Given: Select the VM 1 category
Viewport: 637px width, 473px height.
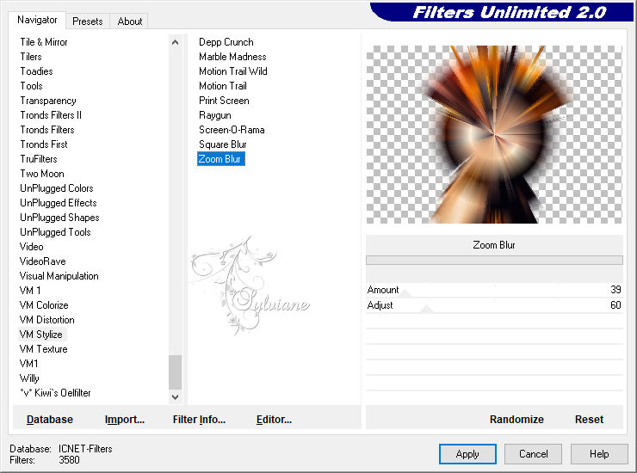Looking at the screenshot, I should (30, 291).
